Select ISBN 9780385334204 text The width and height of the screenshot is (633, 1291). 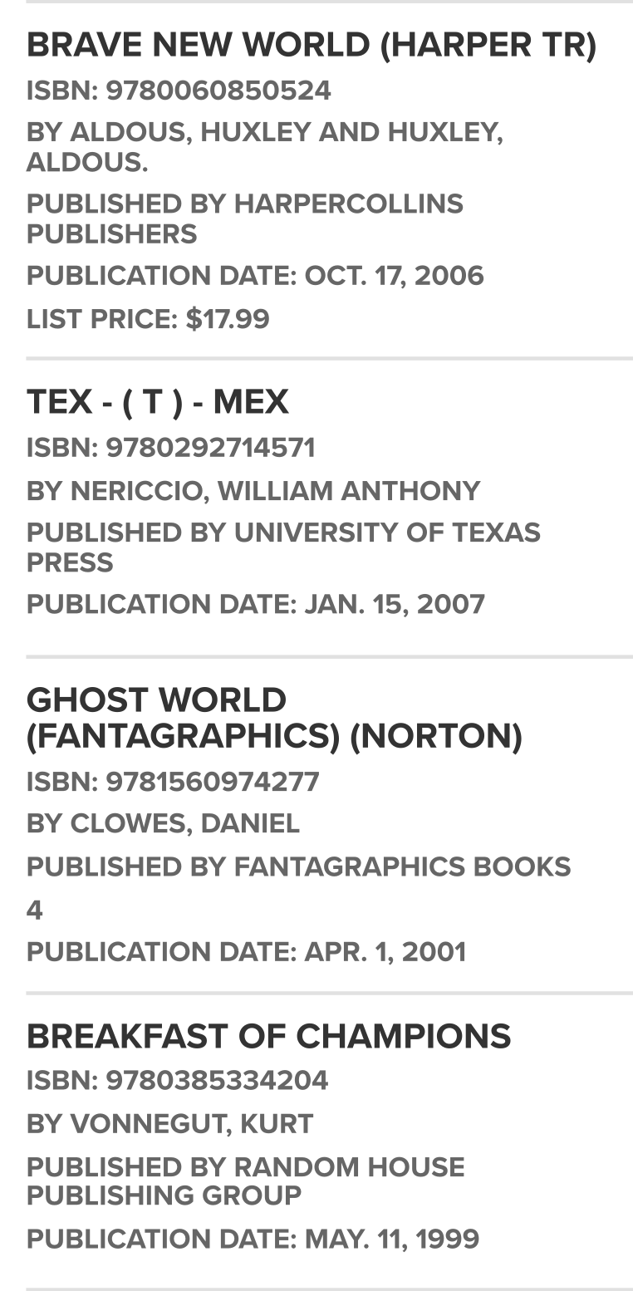(x=177, y=1080)
